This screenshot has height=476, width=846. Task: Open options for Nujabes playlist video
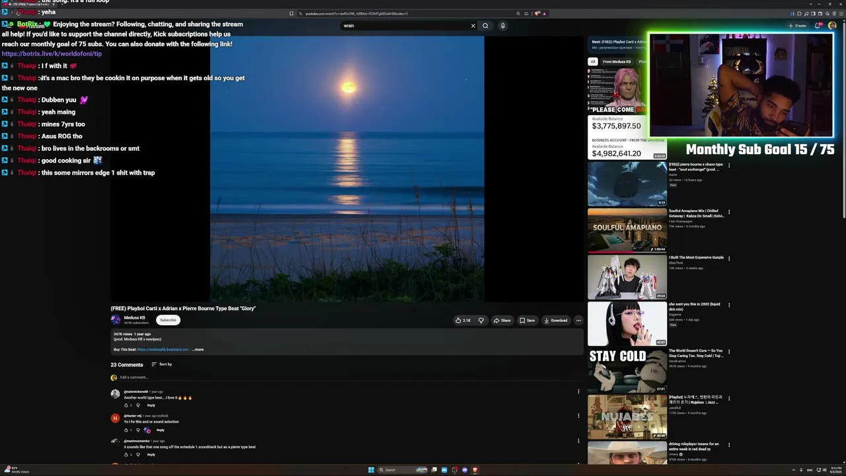click(x=729, y=398)
